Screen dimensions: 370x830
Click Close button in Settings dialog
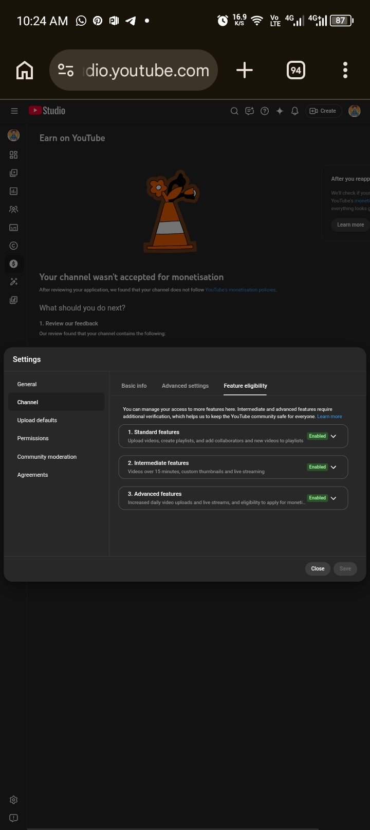point(318,568)
